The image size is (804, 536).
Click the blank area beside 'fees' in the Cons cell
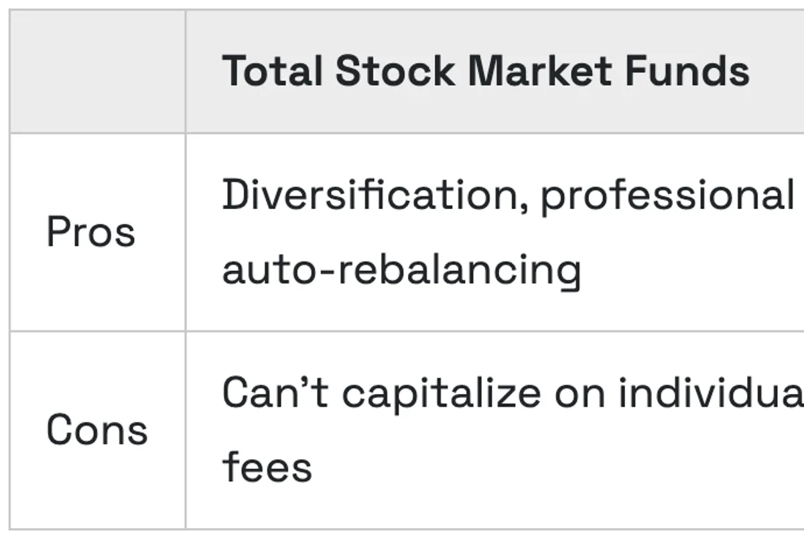[536, 467]
